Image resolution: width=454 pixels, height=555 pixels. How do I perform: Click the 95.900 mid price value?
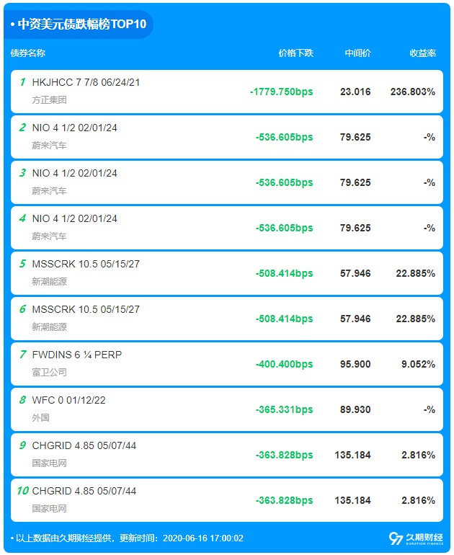[355, 364]
